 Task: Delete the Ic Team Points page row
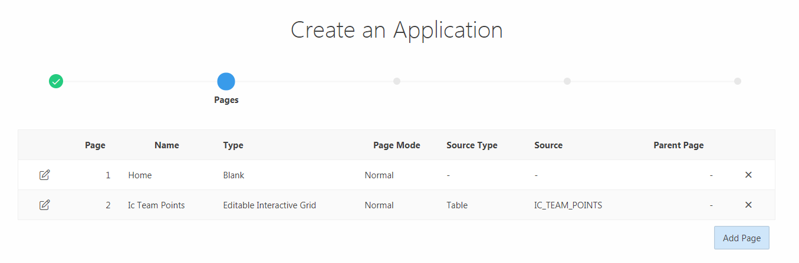[748, 205]
